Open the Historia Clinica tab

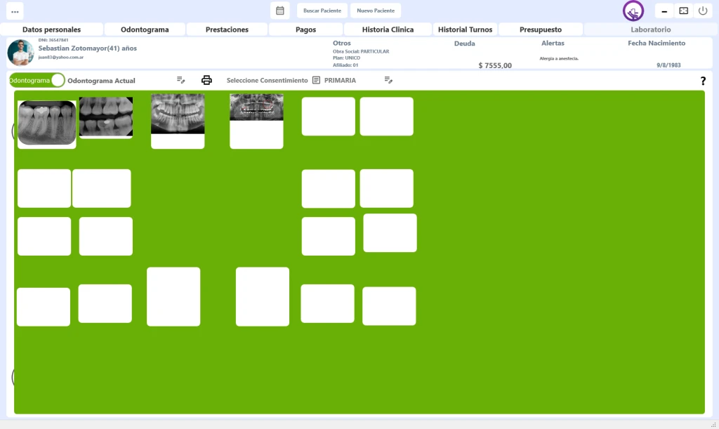pos(388,29)
